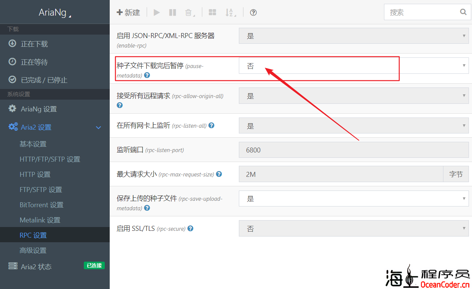Click the 监听端口 label
Image resolution: width=472 pixels, height=289 pixels.
(x=130, y=150)
